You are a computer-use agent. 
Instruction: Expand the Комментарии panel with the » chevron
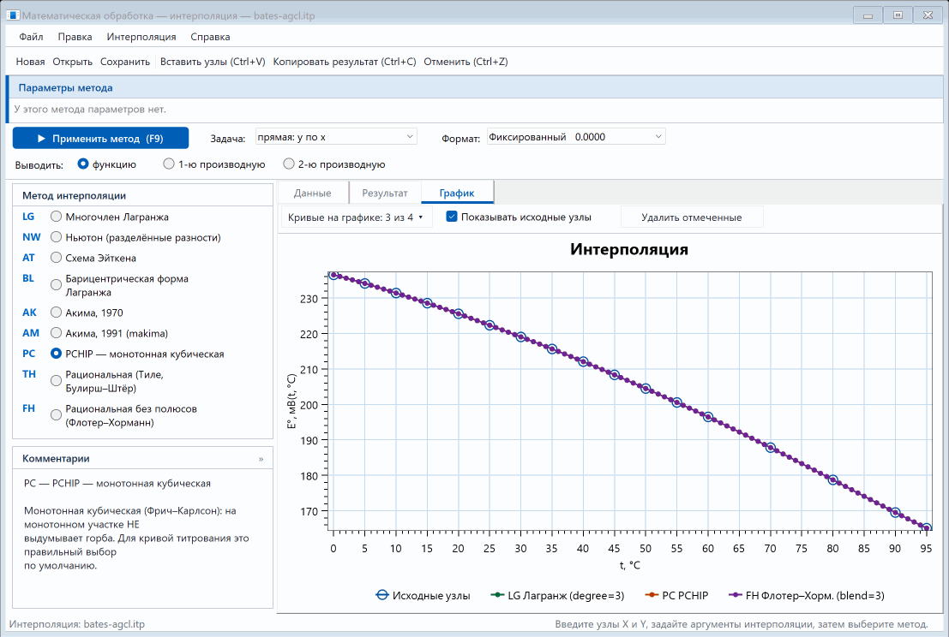point(261,459)
